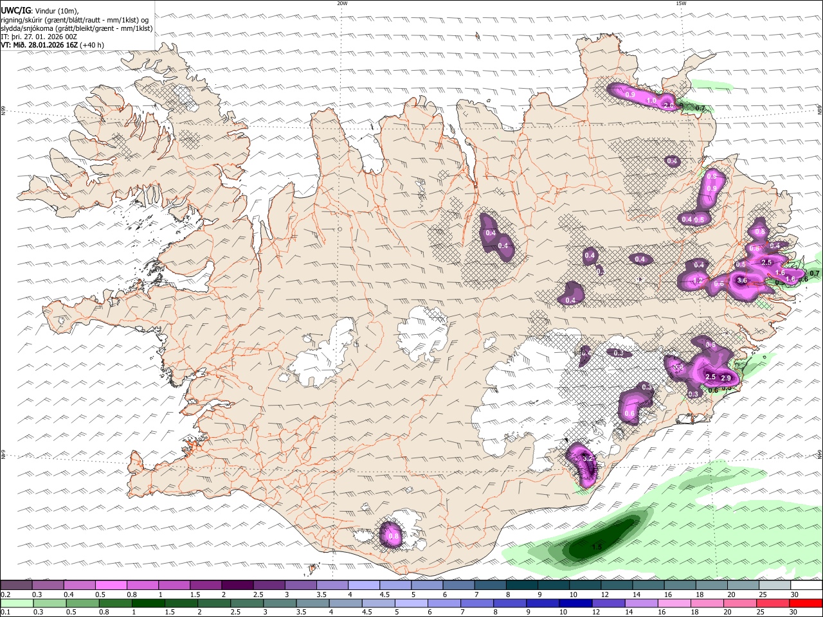Select snow legend swatch between 0.5 and 0.8
The height and width of the screenshot is (617, 823).
[x=111, y=586]
